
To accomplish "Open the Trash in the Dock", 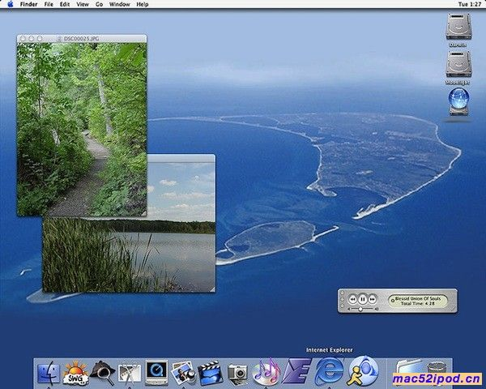I will 437,369.
